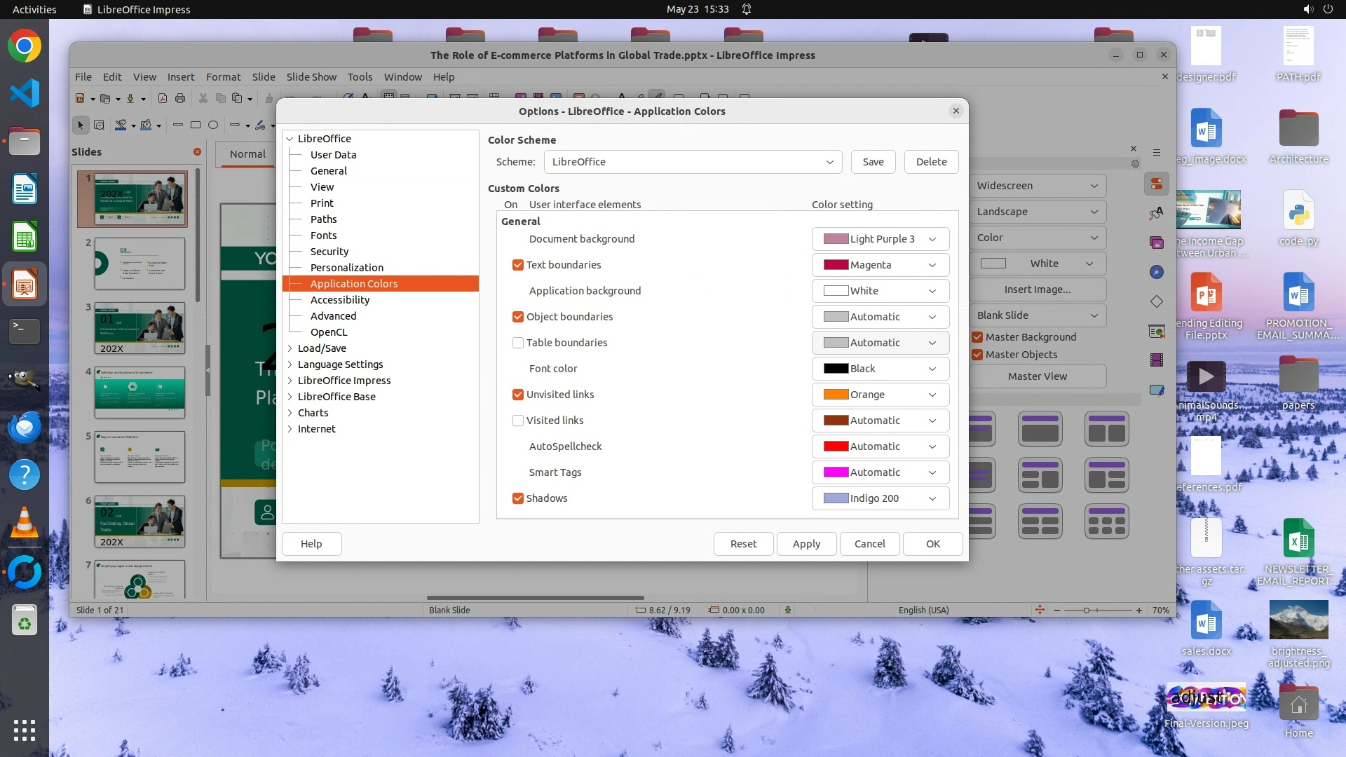This screenshot has height=757, width=1346.
Task: Enable the Visited links checkbox
Action: click(x=518, y=421)
